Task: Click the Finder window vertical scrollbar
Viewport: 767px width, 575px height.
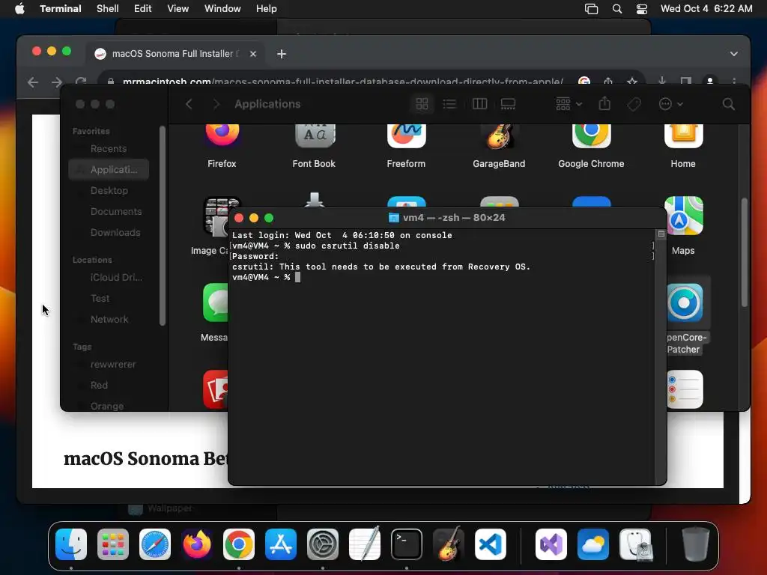Action: click(x=745, y=252)
